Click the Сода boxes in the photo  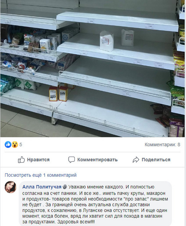click(59, 93)
